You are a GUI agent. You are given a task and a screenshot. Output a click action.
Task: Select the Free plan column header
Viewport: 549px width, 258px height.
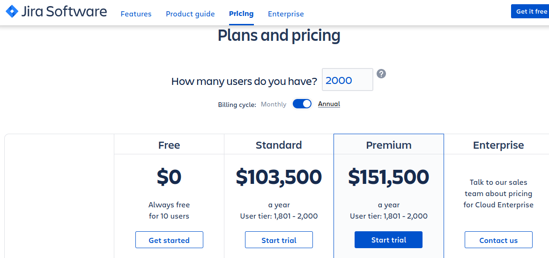coord(169,145)
